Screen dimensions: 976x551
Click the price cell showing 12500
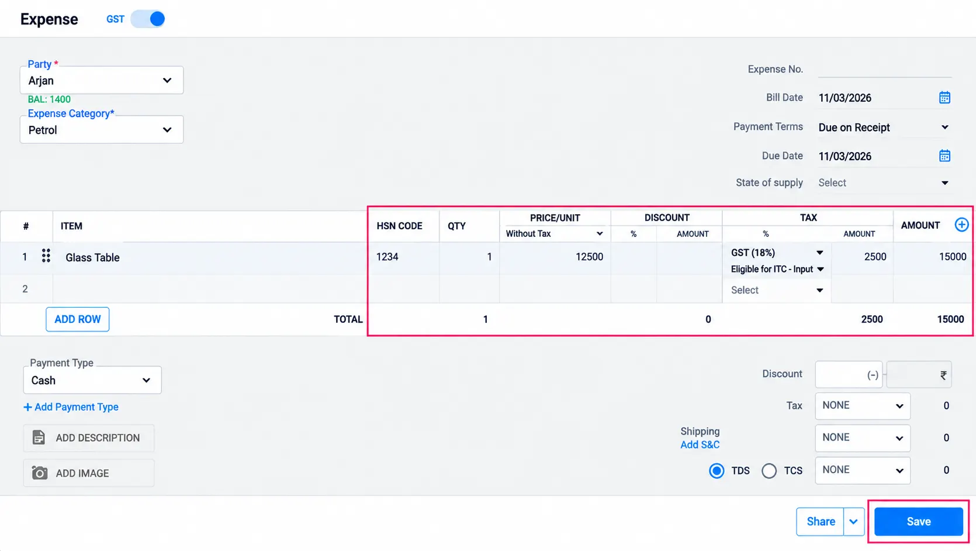tap(555, 257)
